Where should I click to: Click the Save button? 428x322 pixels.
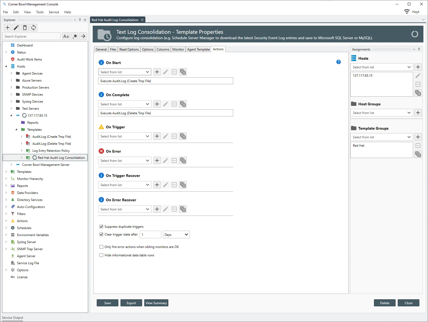(x=108, y=303)
